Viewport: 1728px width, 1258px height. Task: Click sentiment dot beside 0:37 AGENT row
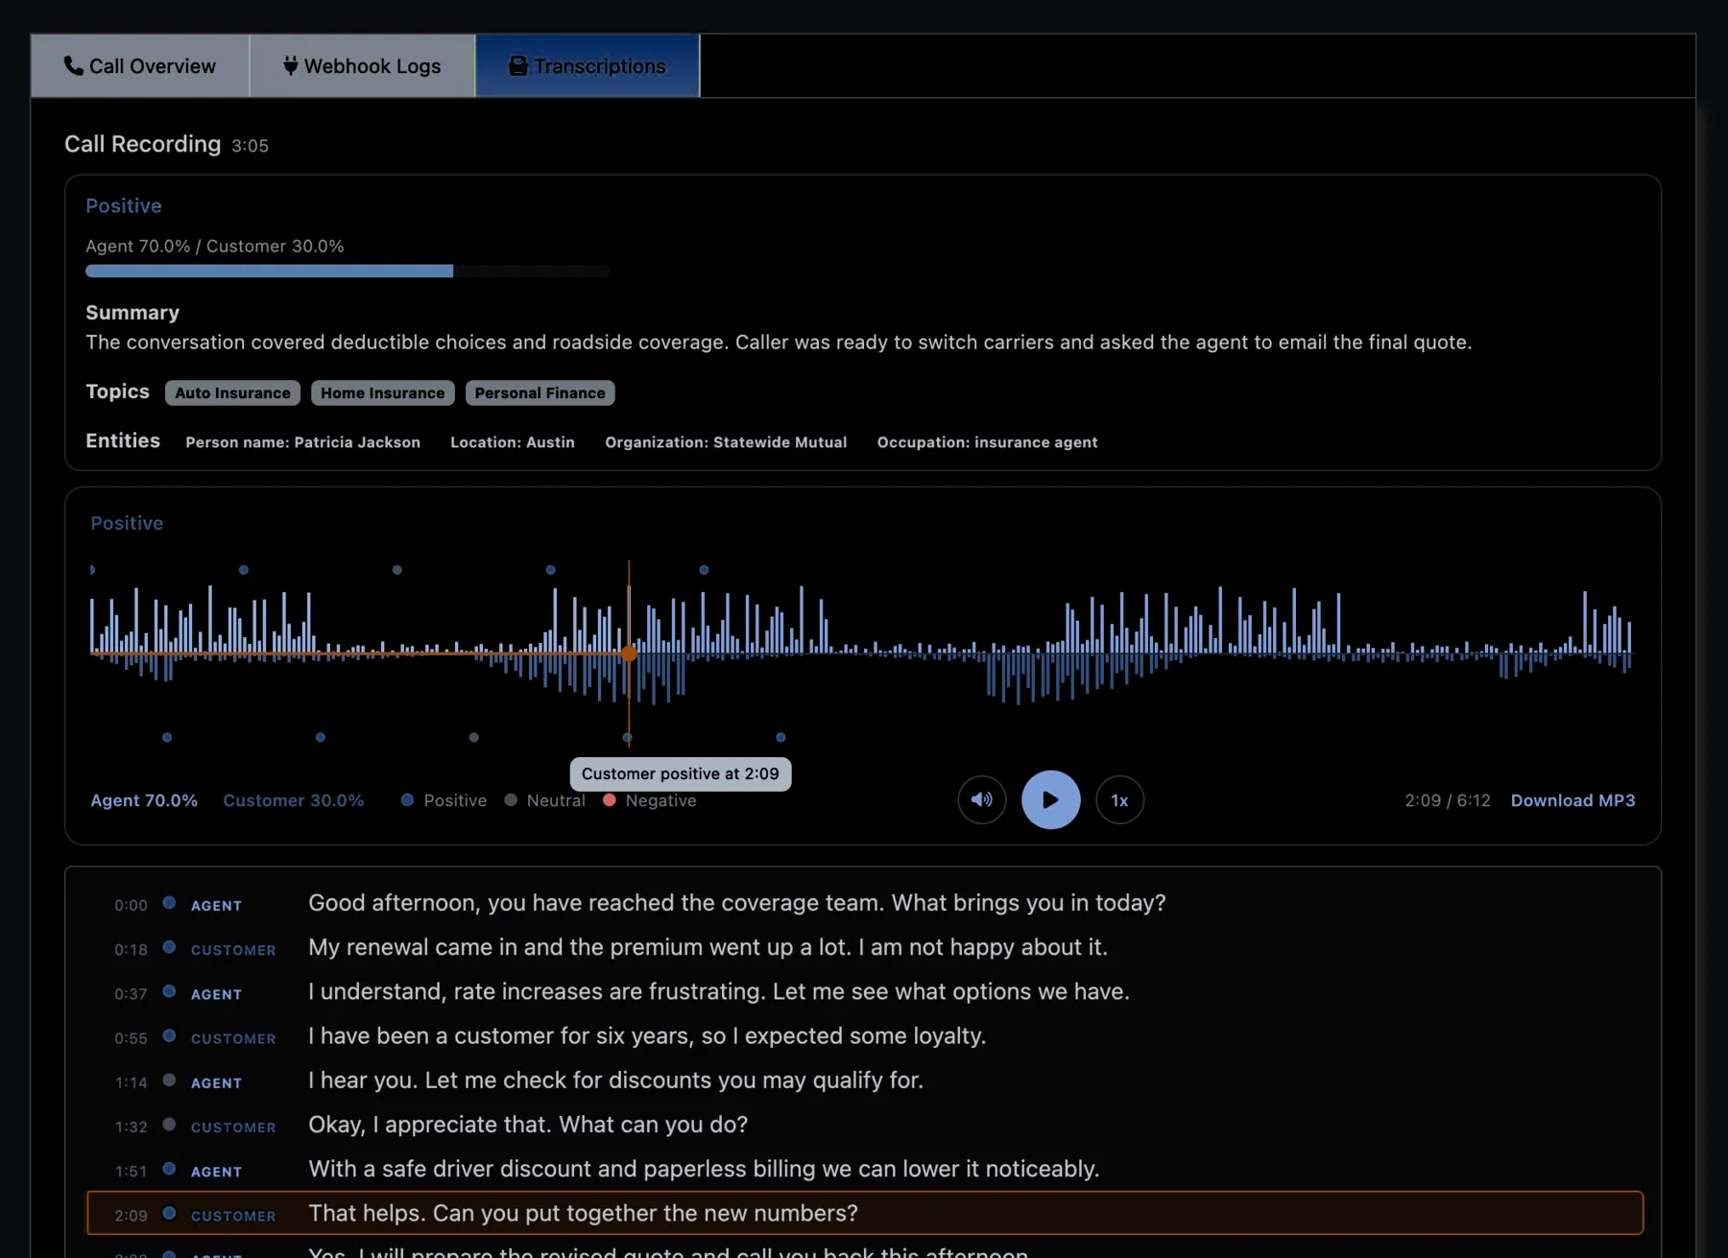pyautogui.click(x=169, y=991)
